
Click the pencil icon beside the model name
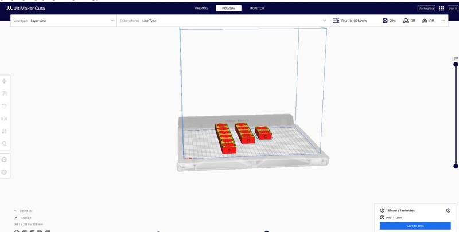click(x=16, y=218)
